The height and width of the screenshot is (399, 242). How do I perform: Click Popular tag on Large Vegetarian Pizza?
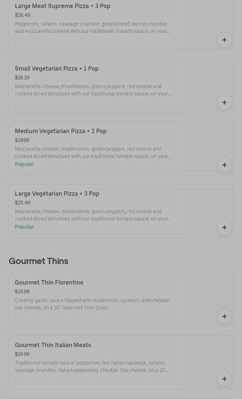(24, 227)
